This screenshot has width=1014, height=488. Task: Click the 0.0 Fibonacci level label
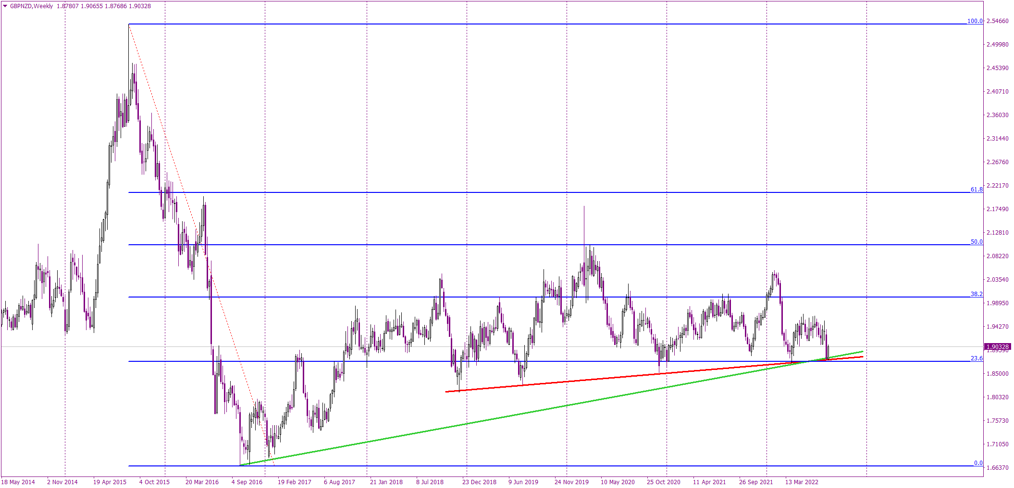click(978, 463)
